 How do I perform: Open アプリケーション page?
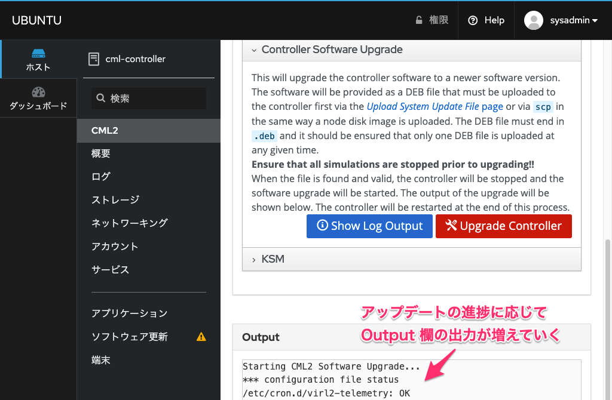(x=130, y=313)
